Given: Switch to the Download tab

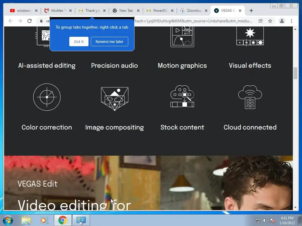Looking at the screenshot, I should [x=194, y=11].
